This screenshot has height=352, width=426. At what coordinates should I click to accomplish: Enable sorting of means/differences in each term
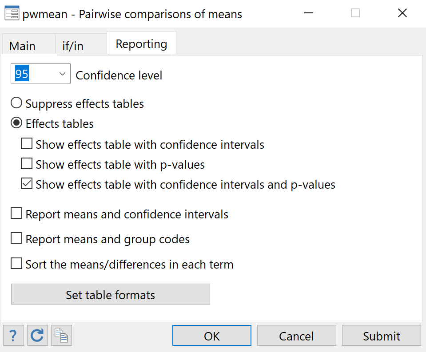[x=16, y=263]
